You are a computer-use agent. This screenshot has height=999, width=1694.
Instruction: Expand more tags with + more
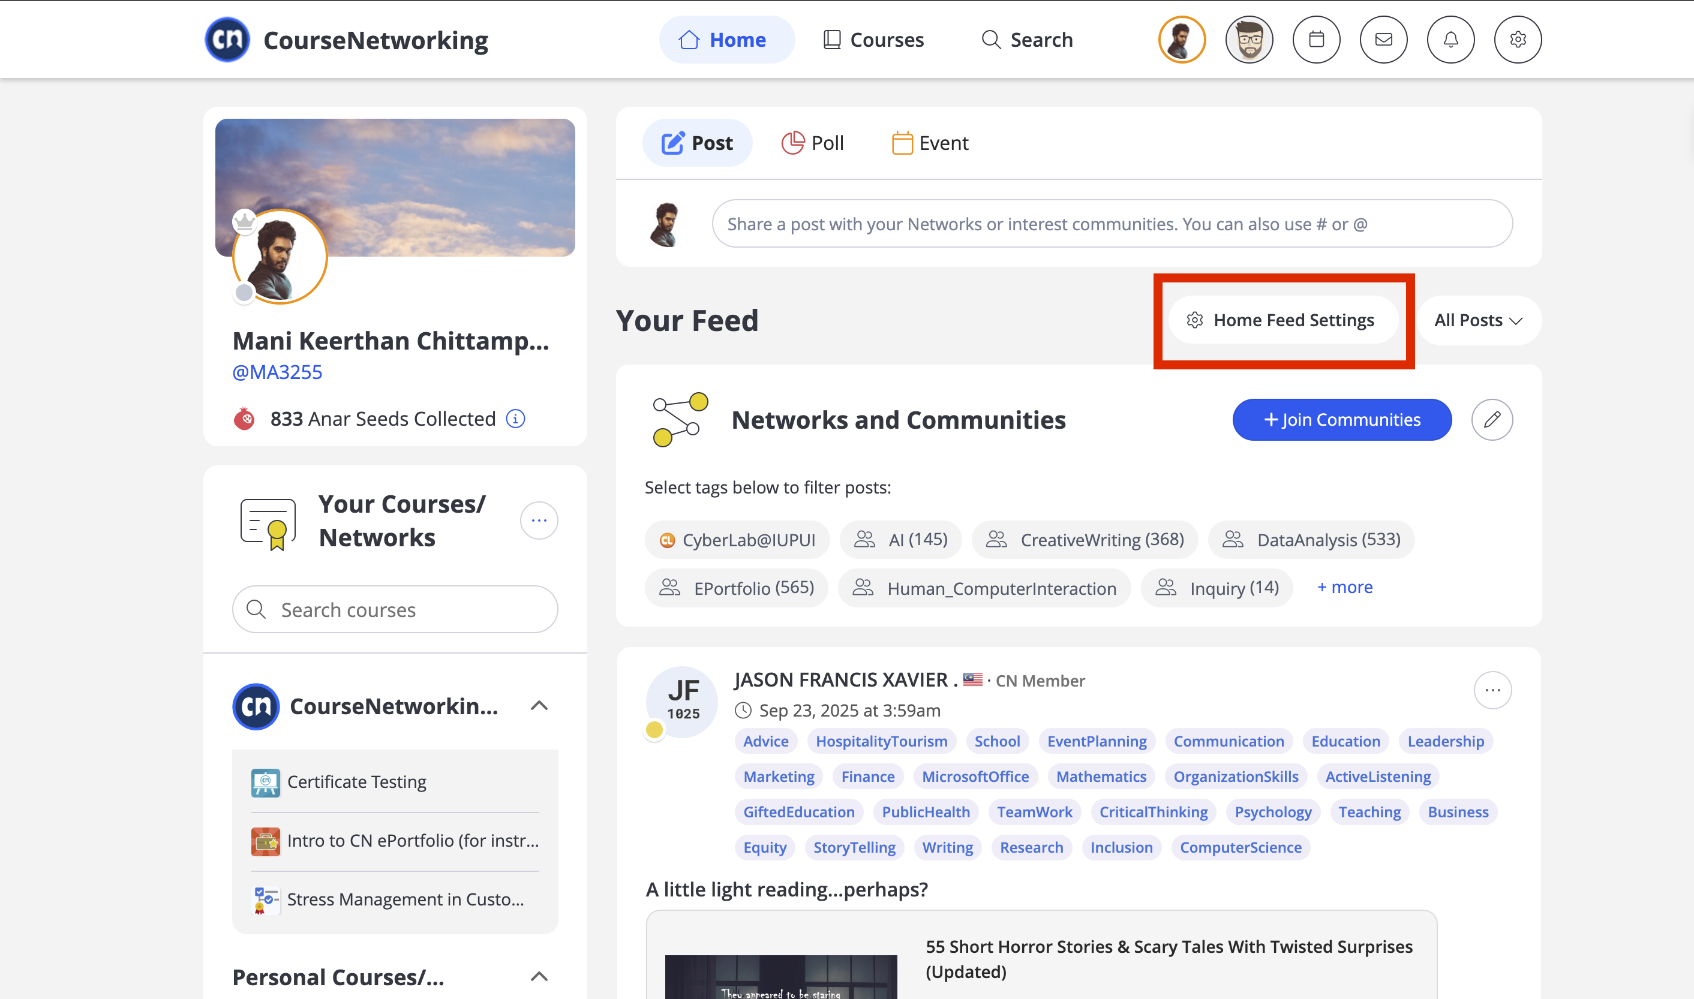coord(1344,588)
